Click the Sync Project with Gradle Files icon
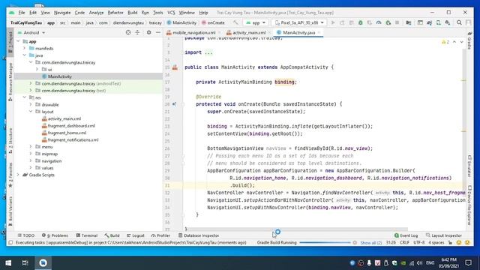 point(429,22)
